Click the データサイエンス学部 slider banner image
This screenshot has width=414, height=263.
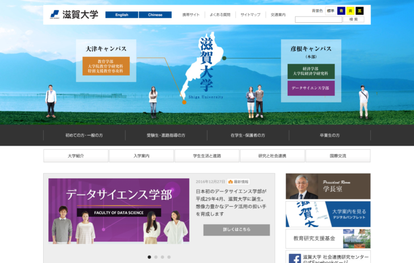(x=119, y=211)
